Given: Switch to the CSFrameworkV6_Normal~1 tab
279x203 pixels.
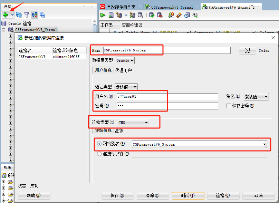Looking at the screenshot, I should point(232,7).
